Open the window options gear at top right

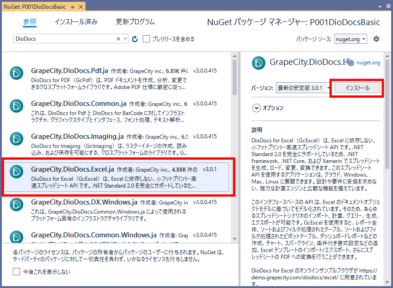click(388, 6)
